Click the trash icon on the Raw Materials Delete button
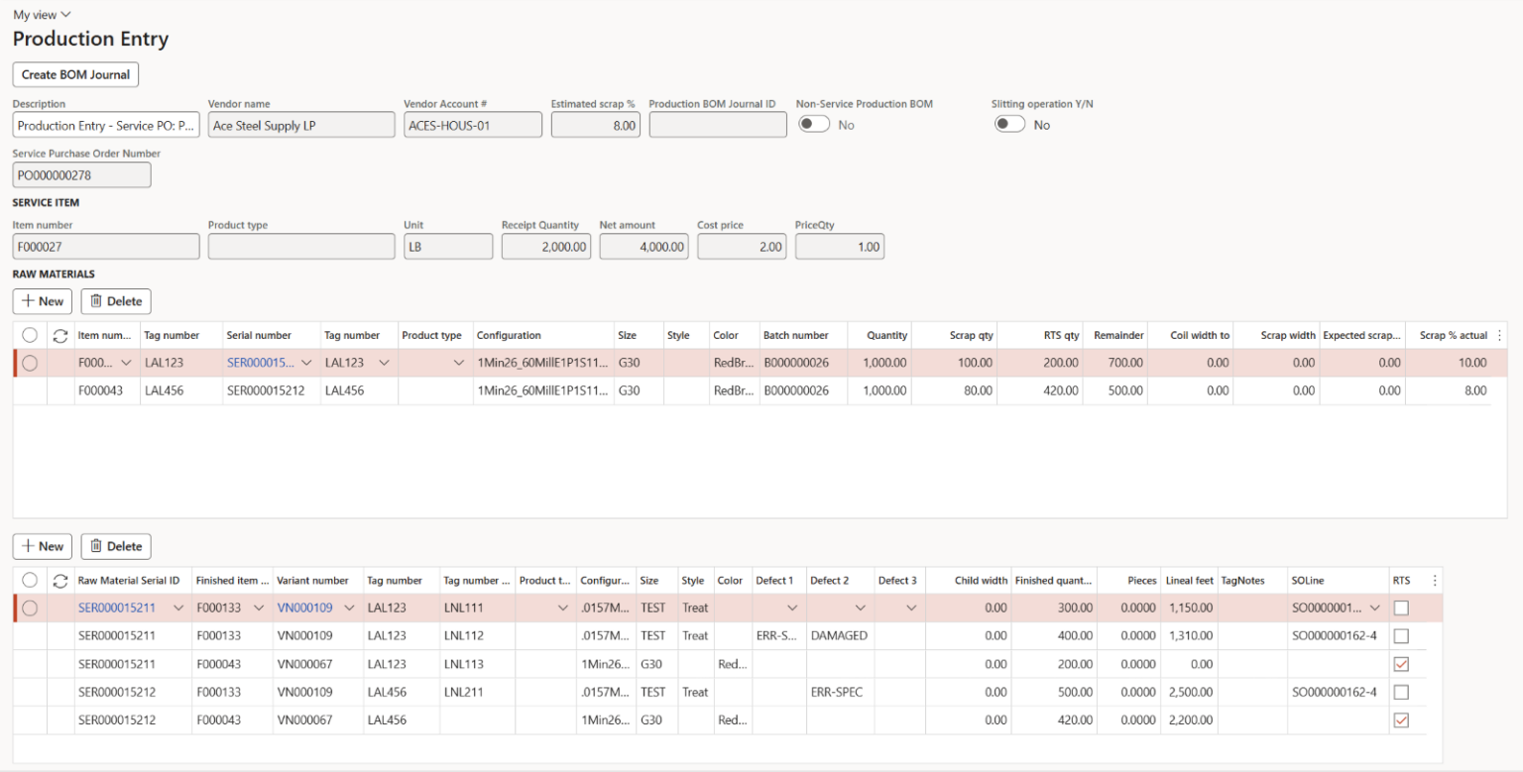1523x772 pixels. pos(95,300)
